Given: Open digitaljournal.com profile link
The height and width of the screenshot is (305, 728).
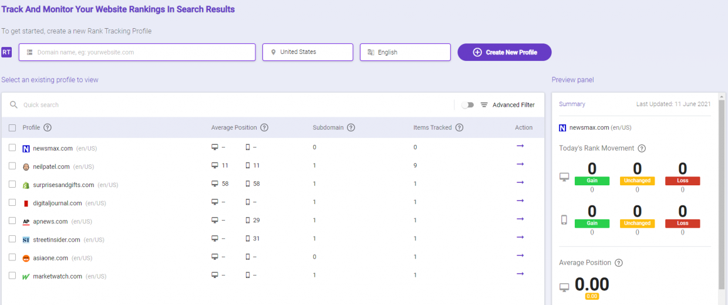Looking at the screenshot, I should point(58,203).
